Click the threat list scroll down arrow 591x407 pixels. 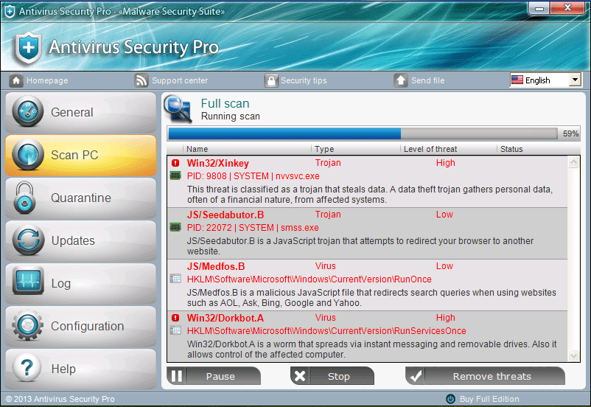(x=573, y=355)
